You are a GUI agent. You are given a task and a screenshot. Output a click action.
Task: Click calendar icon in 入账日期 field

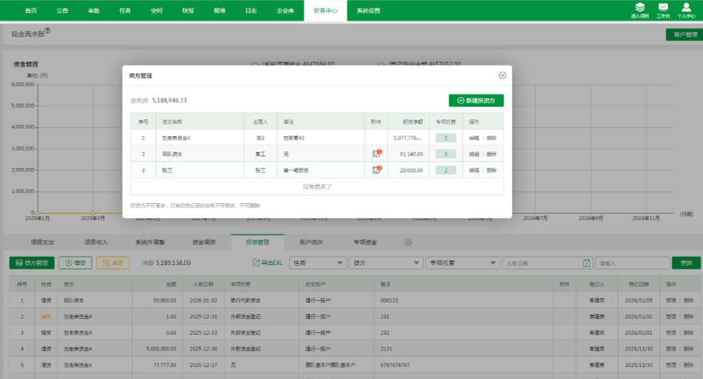(586, 263)
